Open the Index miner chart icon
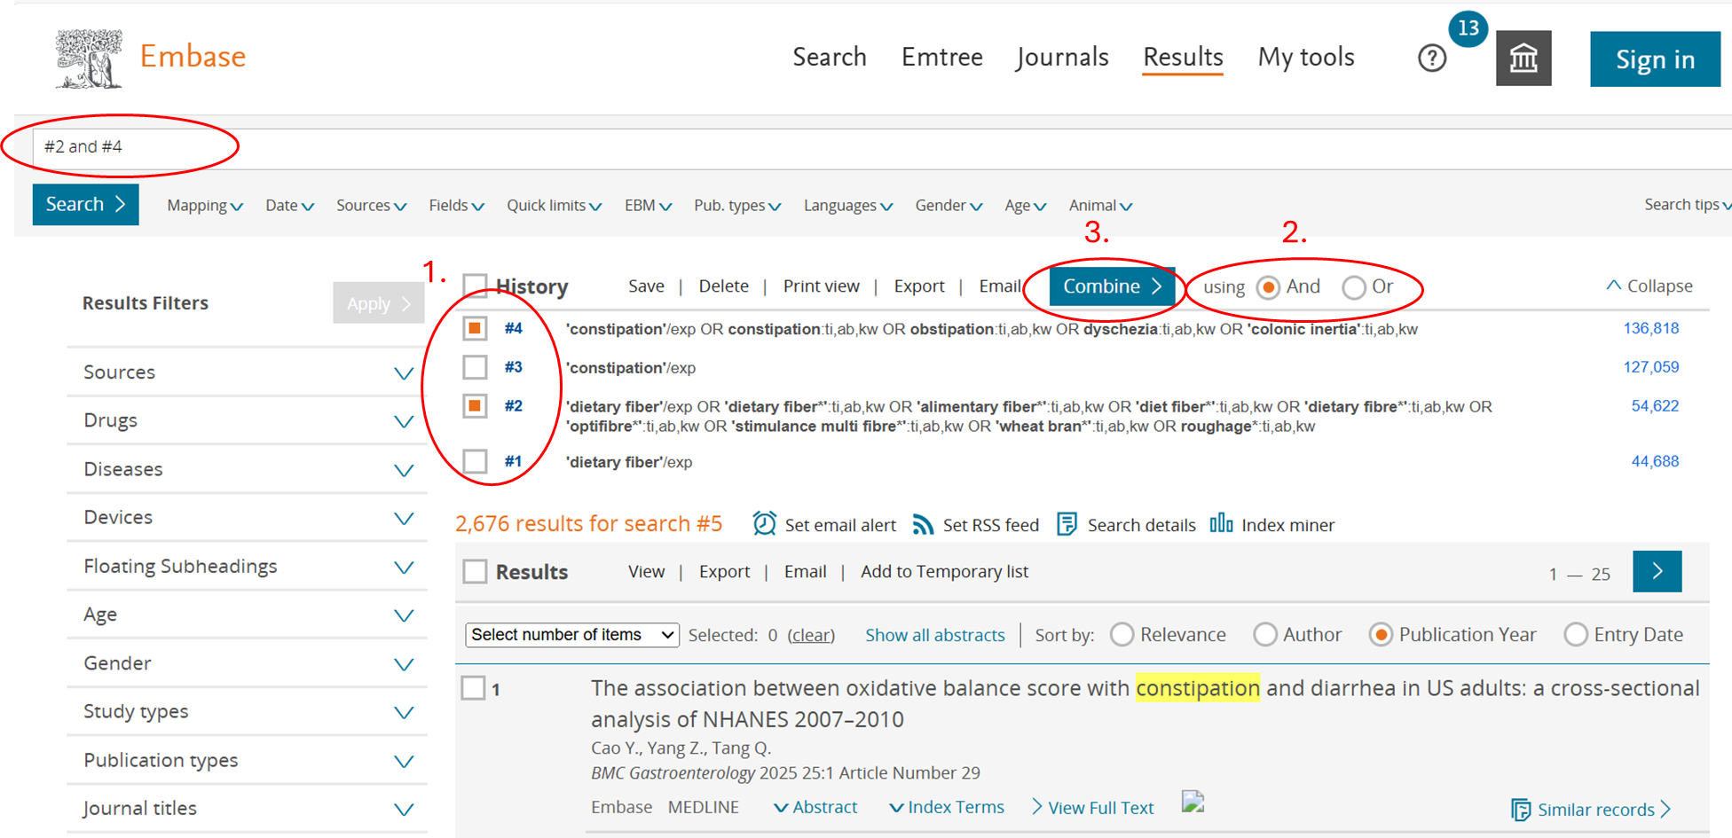Viewport: 1732px width, 838px height. click(x=1221, y=523)
